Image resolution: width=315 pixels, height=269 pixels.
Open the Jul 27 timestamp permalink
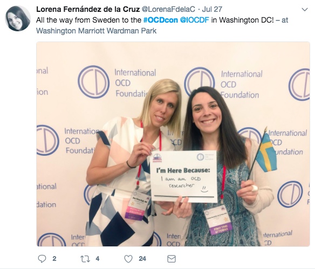(212, 9)
